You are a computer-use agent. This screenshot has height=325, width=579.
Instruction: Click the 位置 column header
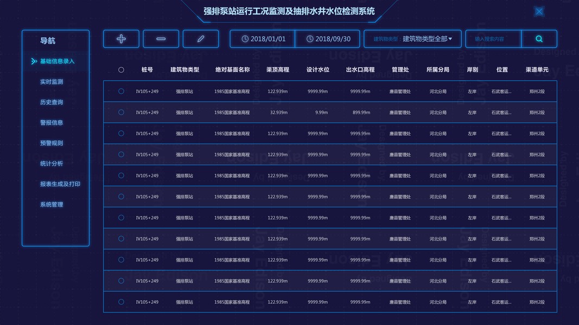click(x=502, y=70)
